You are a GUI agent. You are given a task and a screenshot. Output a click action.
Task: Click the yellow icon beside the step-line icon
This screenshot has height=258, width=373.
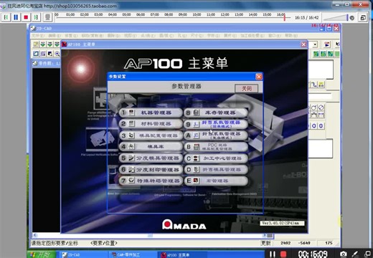(321, 85)
